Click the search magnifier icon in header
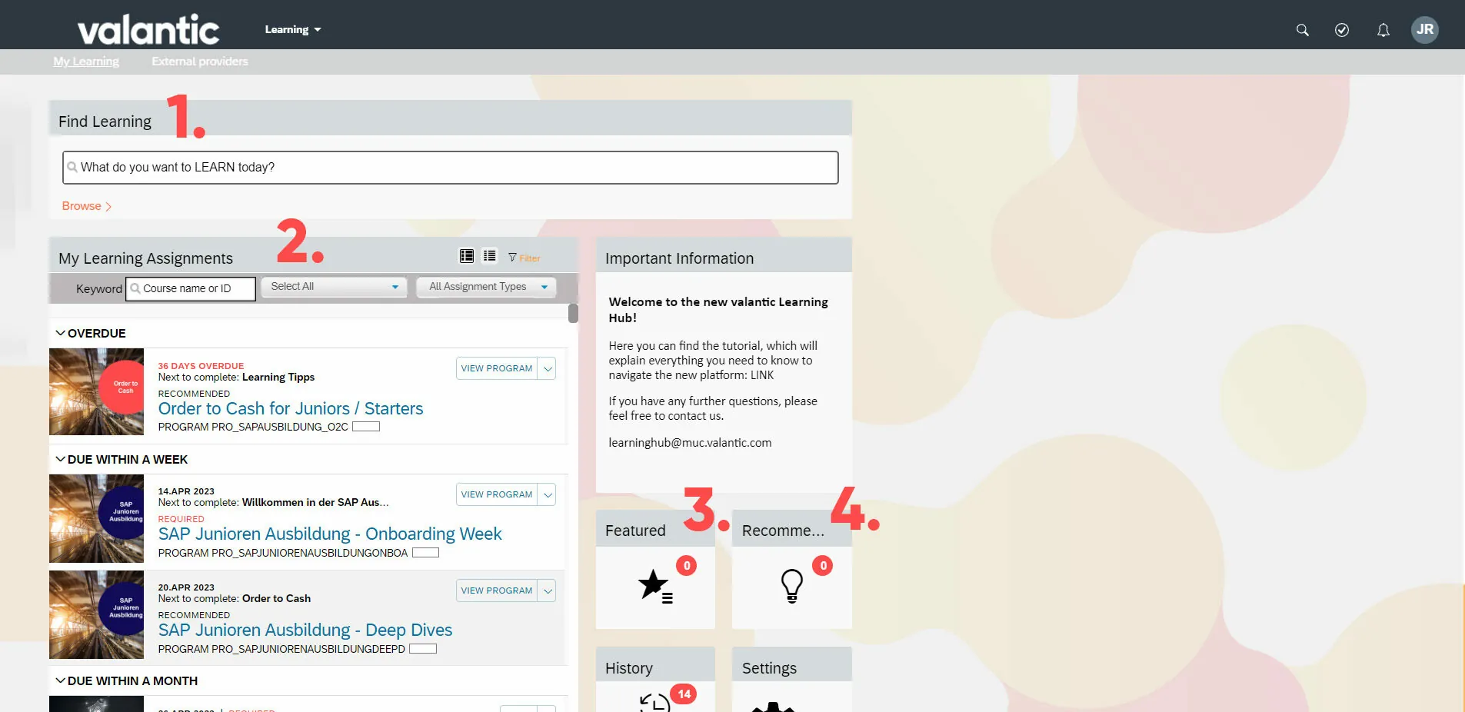The height and width of the screenshot is (712, 1465). click(x=1302, y=30)
